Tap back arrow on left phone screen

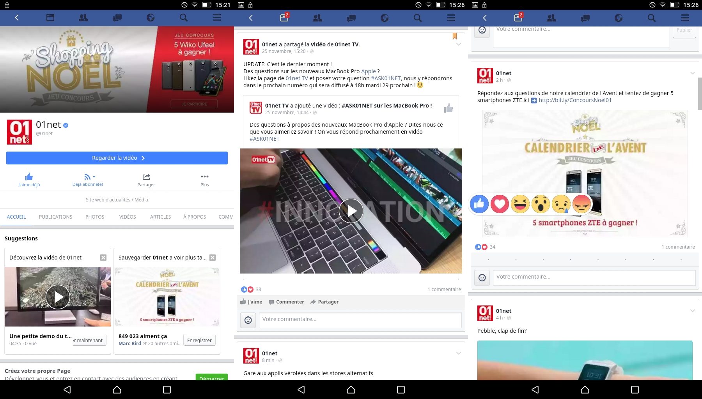click(x=17, y=18)
